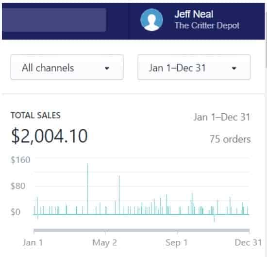Open the Jan 1–Dec 31 date range dropdown
This screenshot has height=257, width=267.
194,67
